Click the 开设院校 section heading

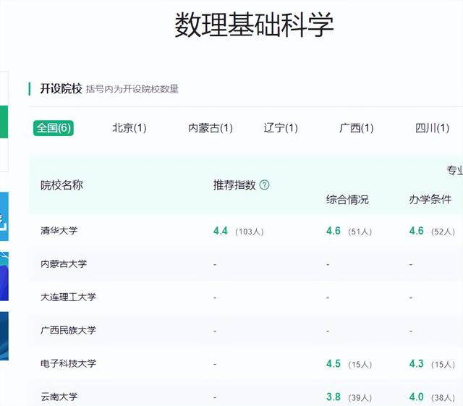click(61, 88)
